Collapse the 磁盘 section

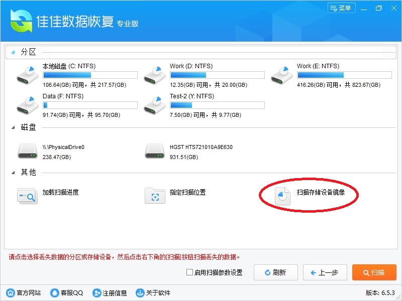pyautogui.click(x=14, y=128)
